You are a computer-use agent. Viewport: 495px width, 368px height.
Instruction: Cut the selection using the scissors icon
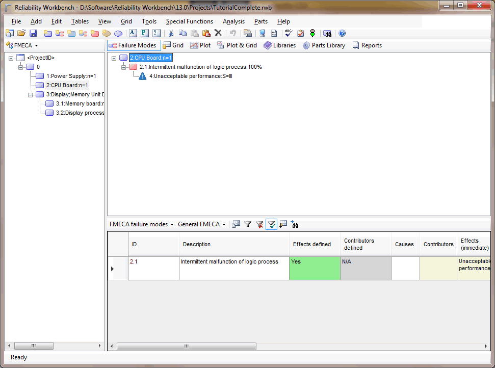[x=171, y=33]
